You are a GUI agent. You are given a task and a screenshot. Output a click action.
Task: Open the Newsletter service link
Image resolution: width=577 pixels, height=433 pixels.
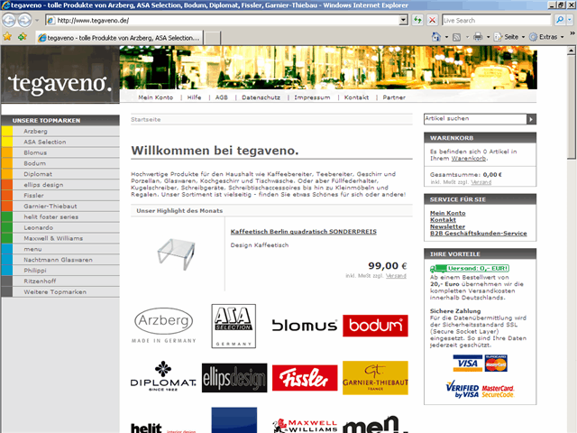[447, 226]
